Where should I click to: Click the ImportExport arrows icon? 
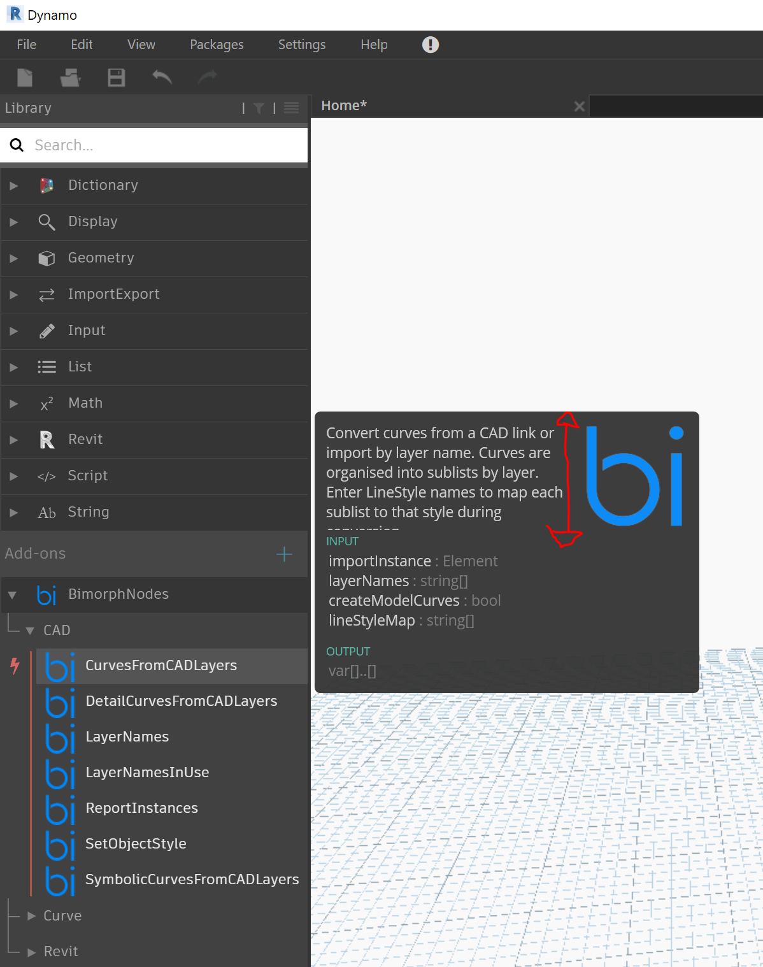[46, 294]
